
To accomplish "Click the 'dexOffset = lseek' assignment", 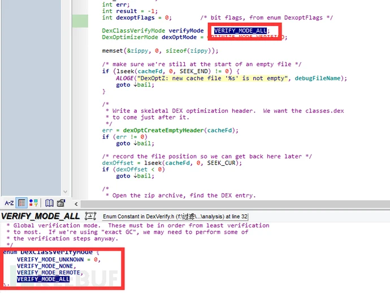I will pyautogui.click(x=172, y=163).
